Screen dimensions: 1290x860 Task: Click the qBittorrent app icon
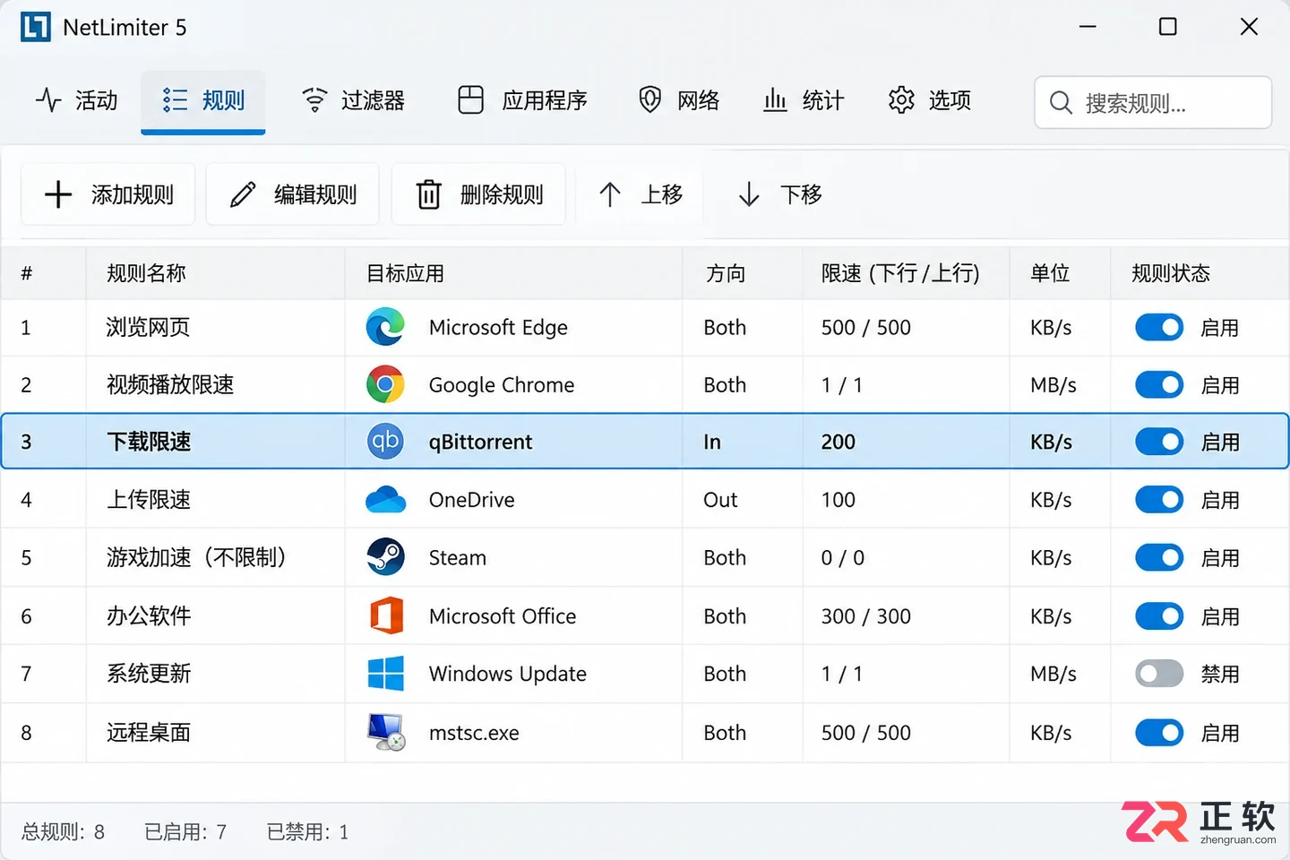385,442
